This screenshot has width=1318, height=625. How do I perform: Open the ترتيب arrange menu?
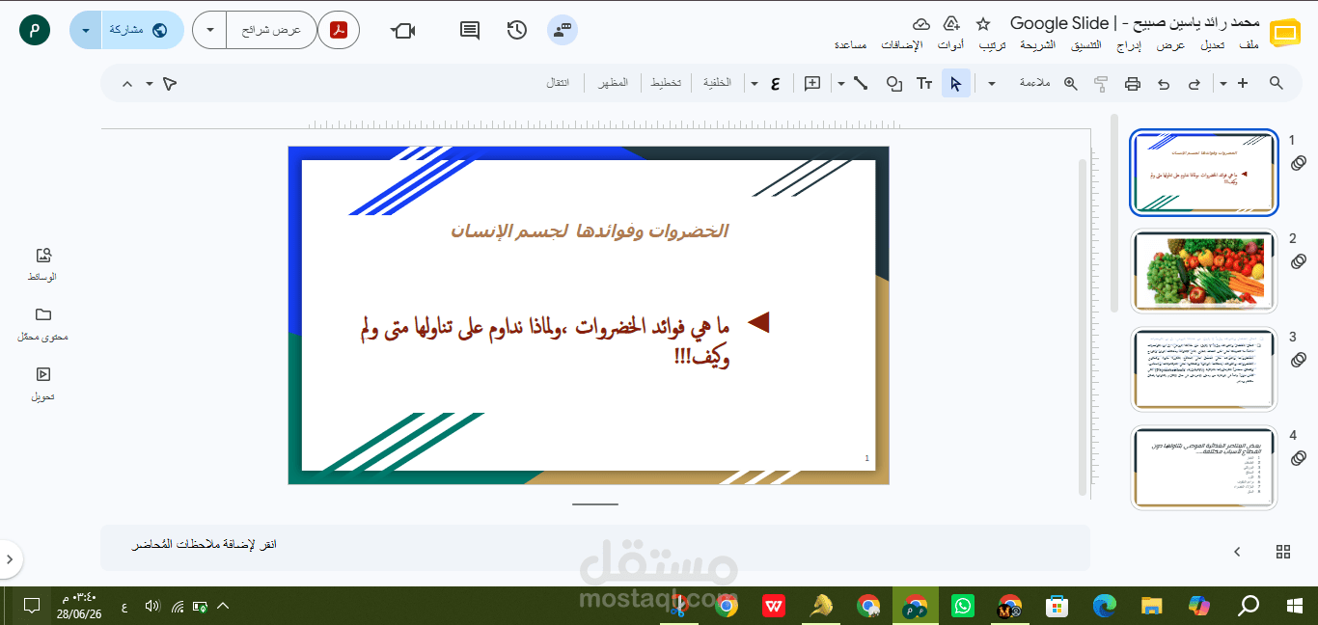click(993, 45)
